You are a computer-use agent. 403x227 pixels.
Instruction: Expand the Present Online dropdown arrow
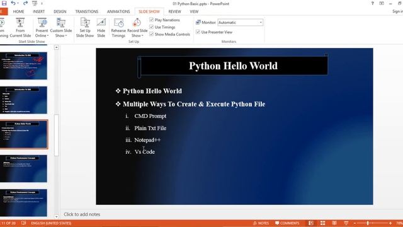click(x=48, y=36)
